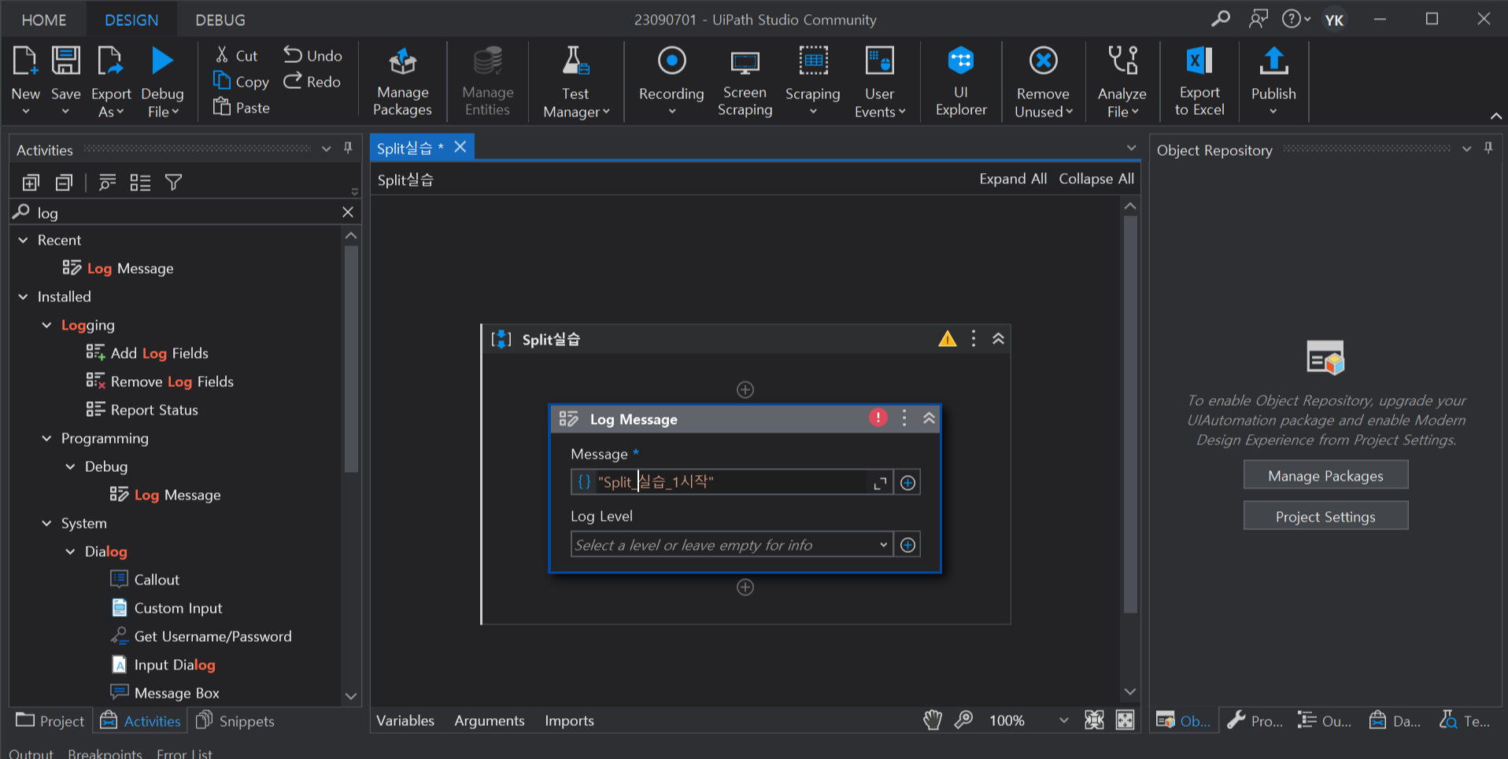Viewport: 1508px width, 759px height.
Task: Click the Log Message error indicator
Action: click(878, 418)
